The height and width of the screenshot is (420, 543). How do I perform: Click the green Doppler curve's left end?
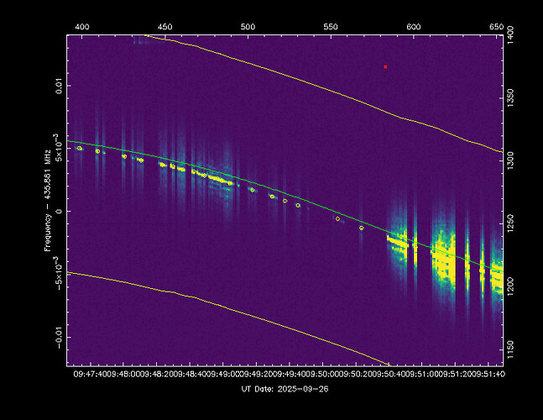(x=70, y=142)
